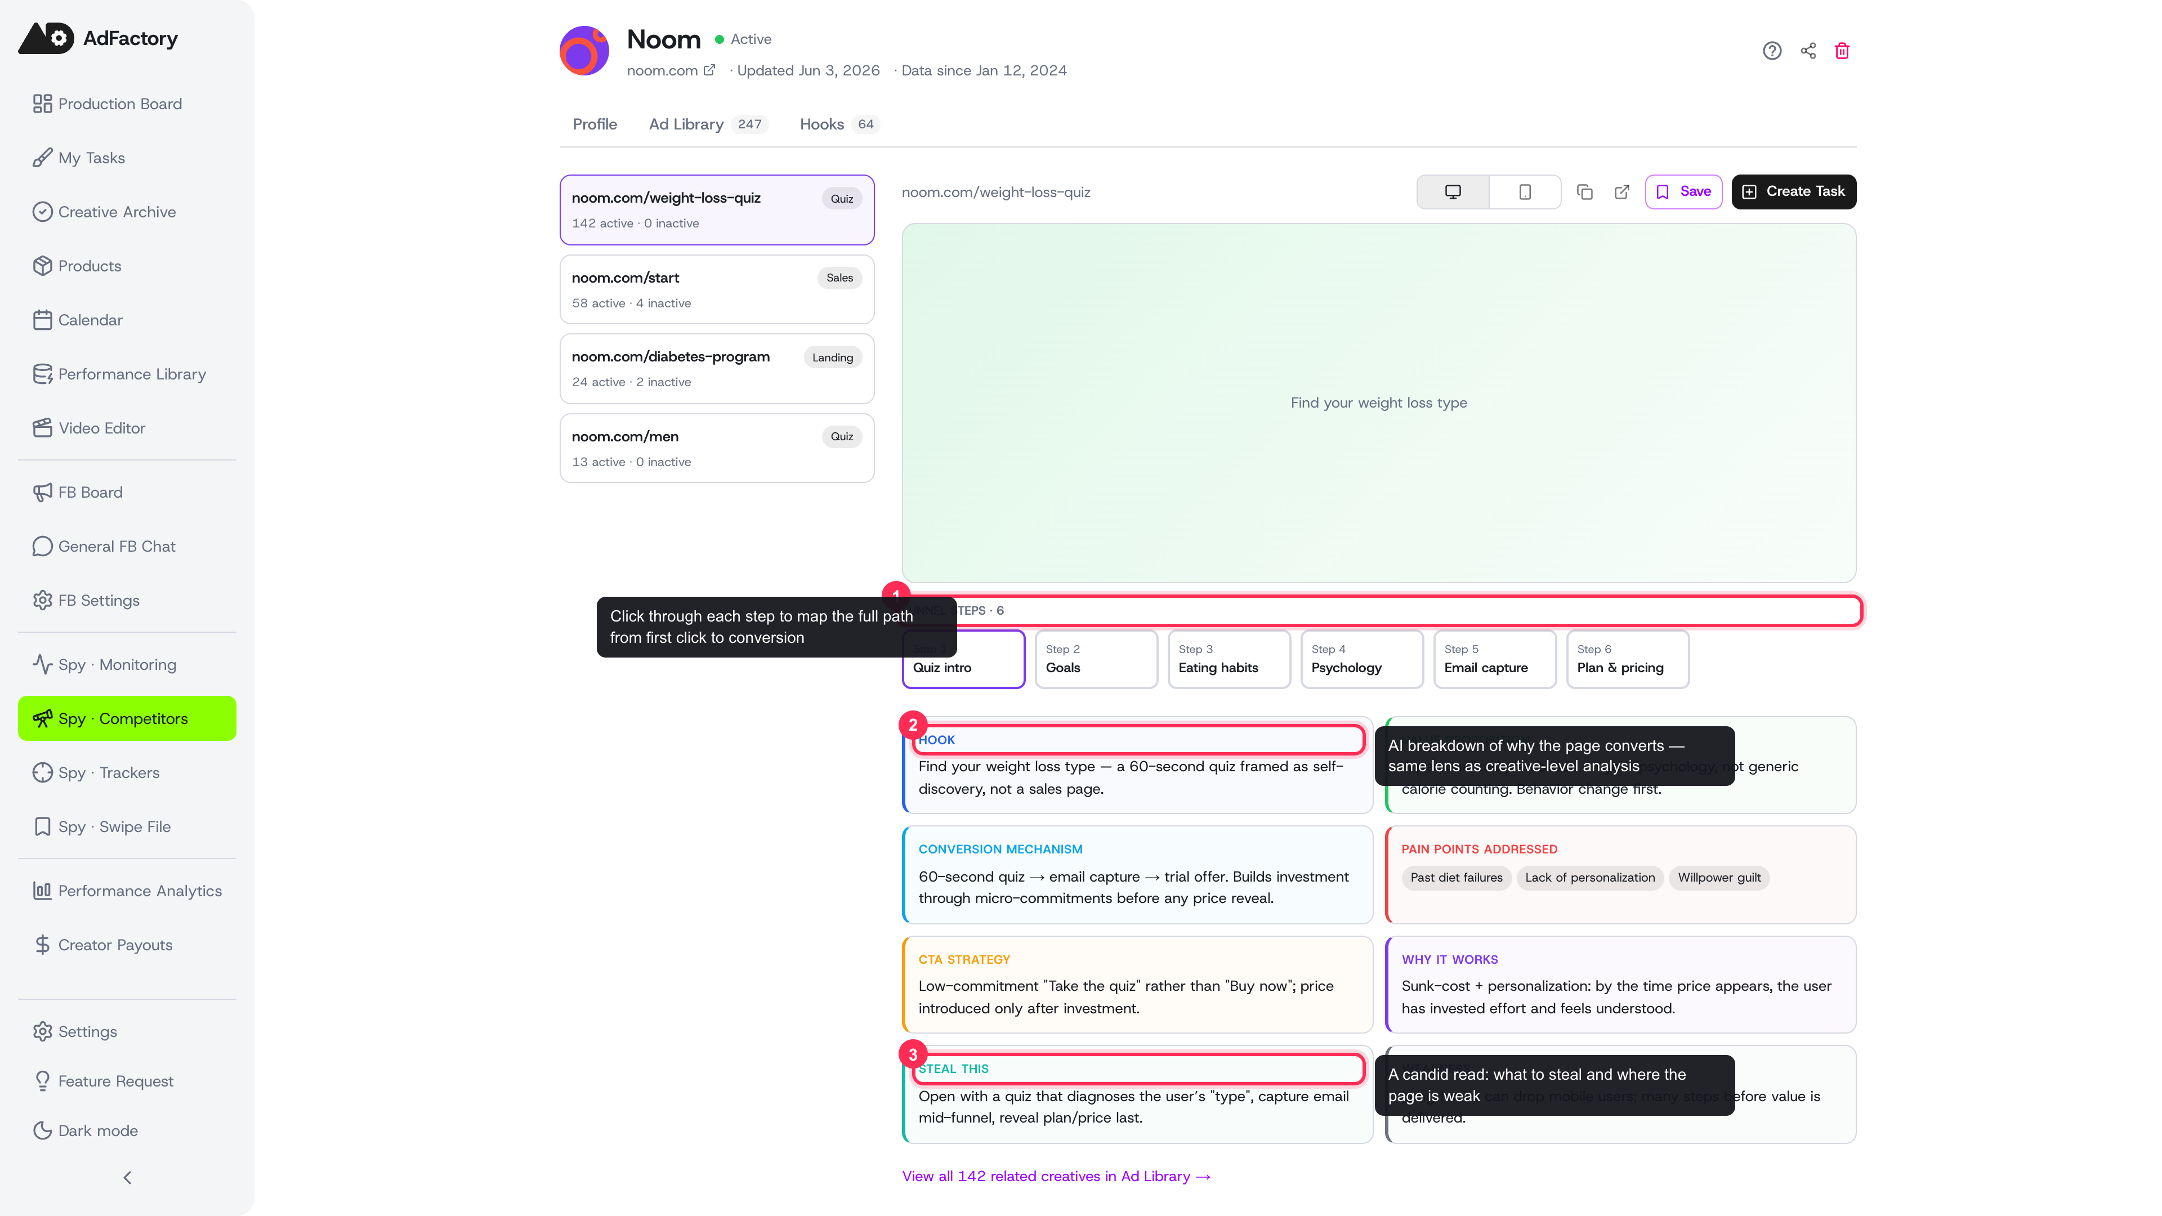
Task: Switch to the Profile tab
Action: (x=595, y=124)
